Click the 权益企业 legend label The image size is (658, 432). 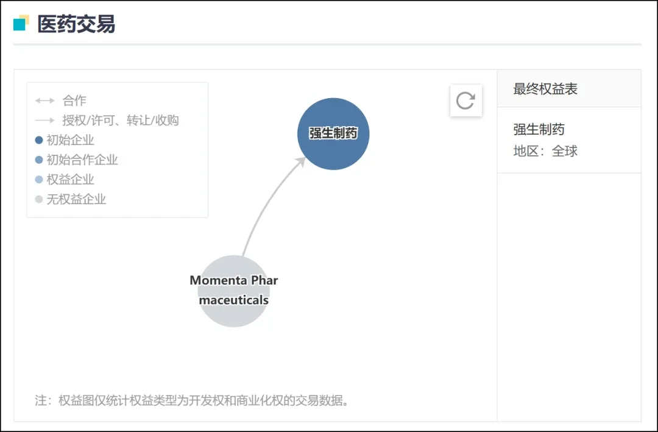(x=71, y=180)
